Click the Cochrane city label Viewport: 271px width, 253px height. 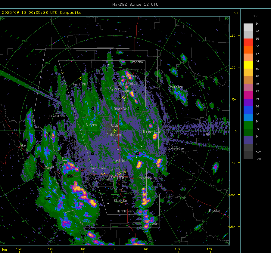pos(98,168)
